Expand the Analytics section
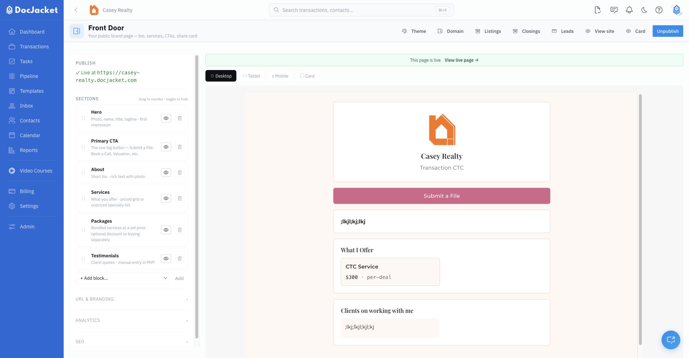Image resolution: width=689 pixels, height=358 pixels. click(132, 320)
